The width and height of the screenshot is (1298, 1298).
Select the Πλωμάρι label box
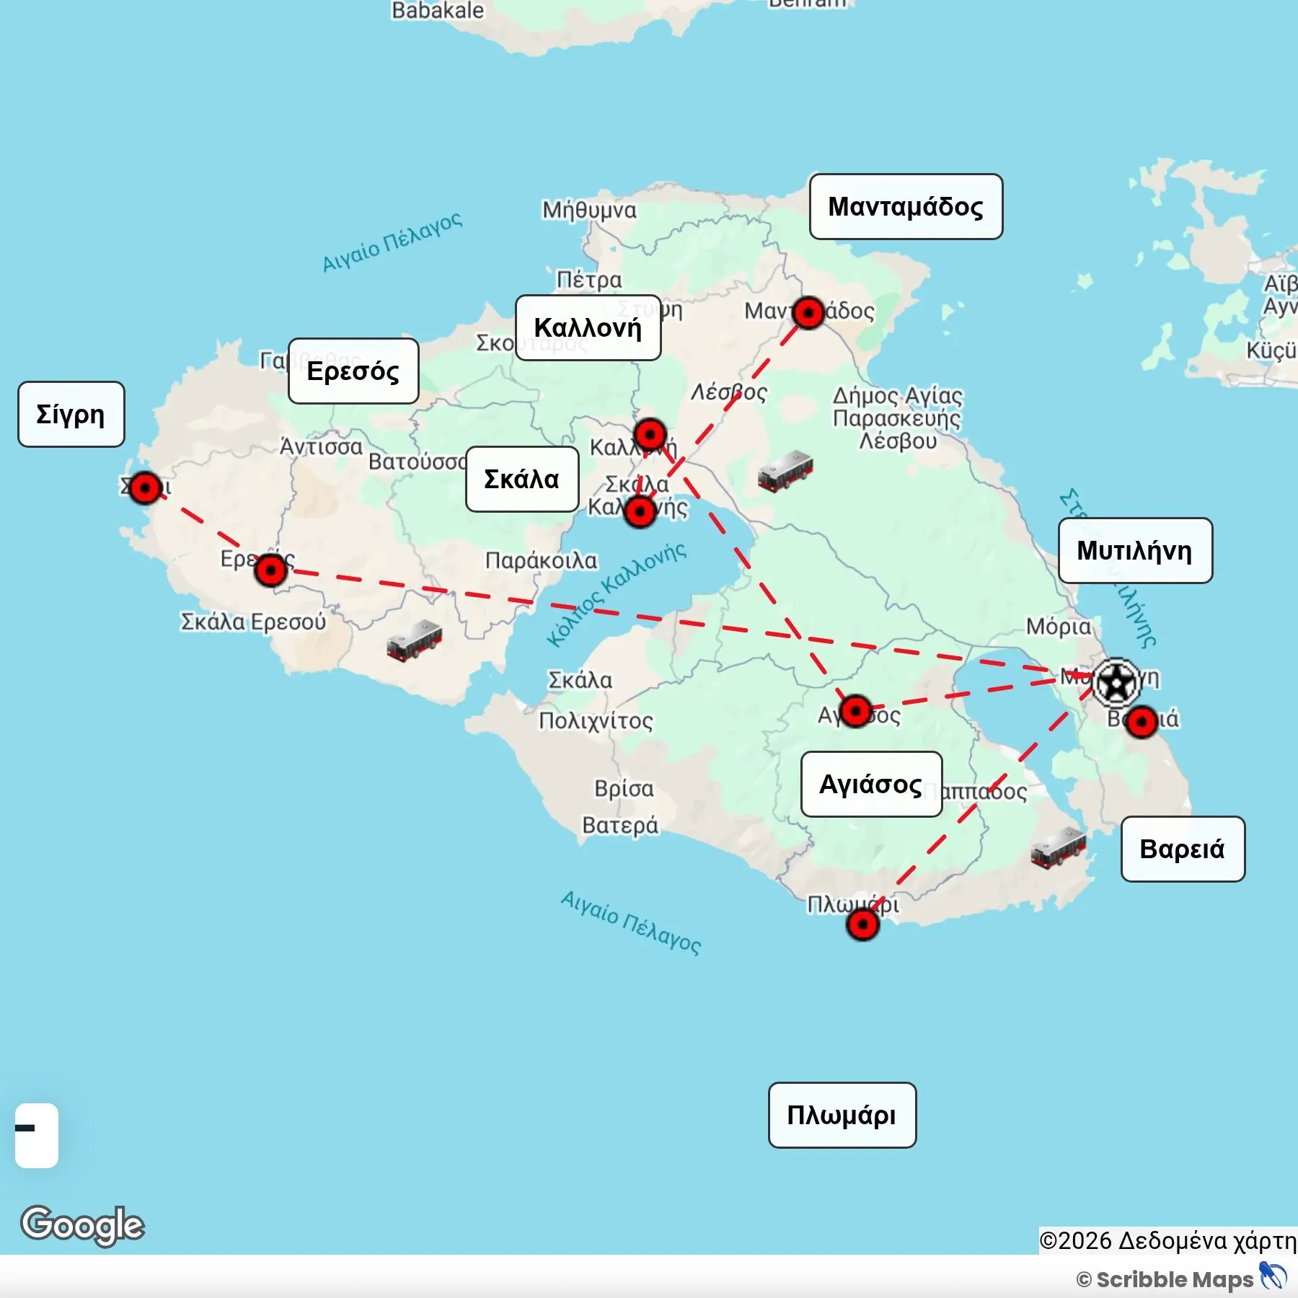842,1115
